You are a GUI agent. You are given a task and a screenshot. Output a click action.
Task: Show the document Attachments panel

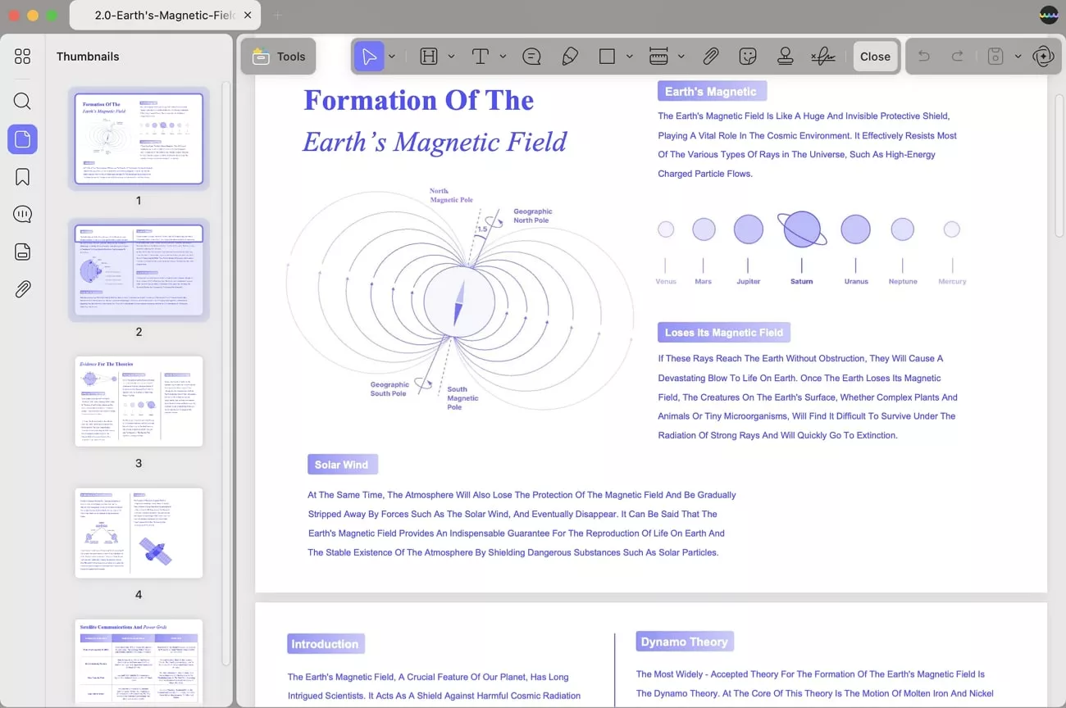[x=22, y=288]
